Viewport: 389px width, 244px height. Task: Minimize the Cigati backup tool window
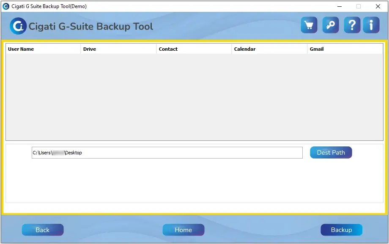pos(340,6)
